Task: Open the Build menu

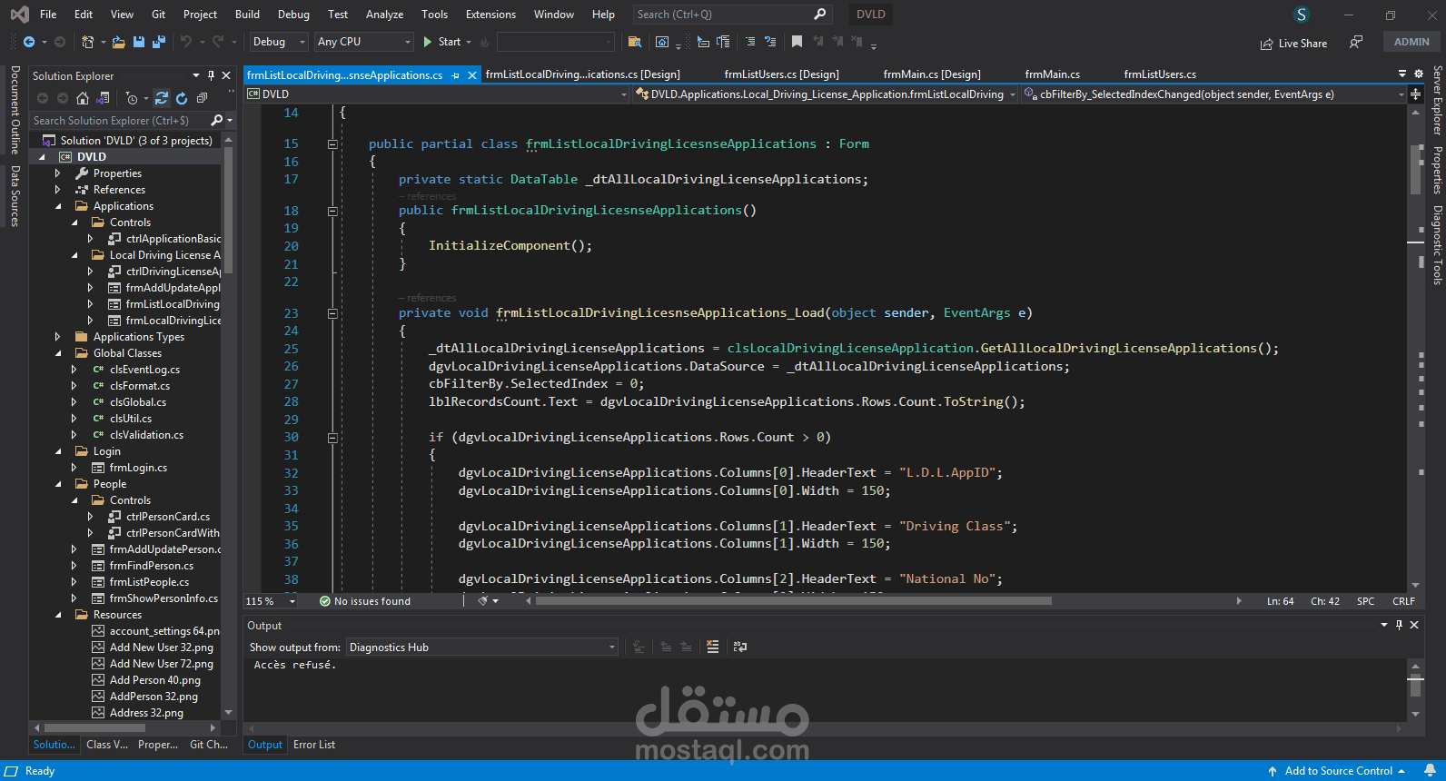Action: point(247,15)
